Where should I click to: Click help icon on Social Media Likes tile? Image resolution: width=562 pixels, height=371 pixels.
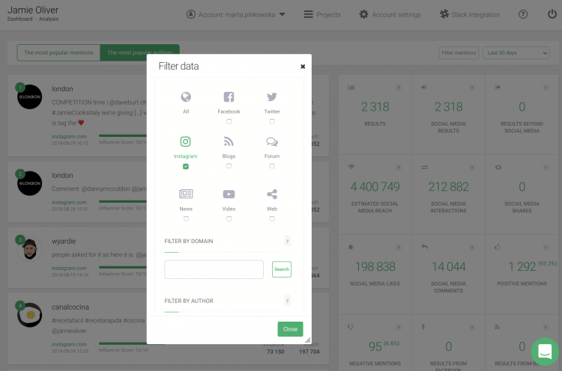[x=398, y=248]
